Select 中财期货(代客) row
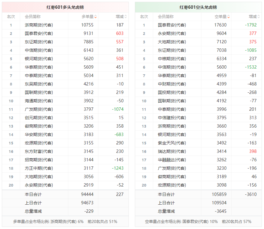The height and width of the screenshot is (229, 264). tap(198, 84)
